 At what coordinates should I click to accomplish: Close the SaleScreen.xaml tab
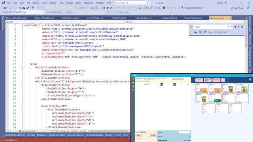pyautogui.click(x=230, y=18)
